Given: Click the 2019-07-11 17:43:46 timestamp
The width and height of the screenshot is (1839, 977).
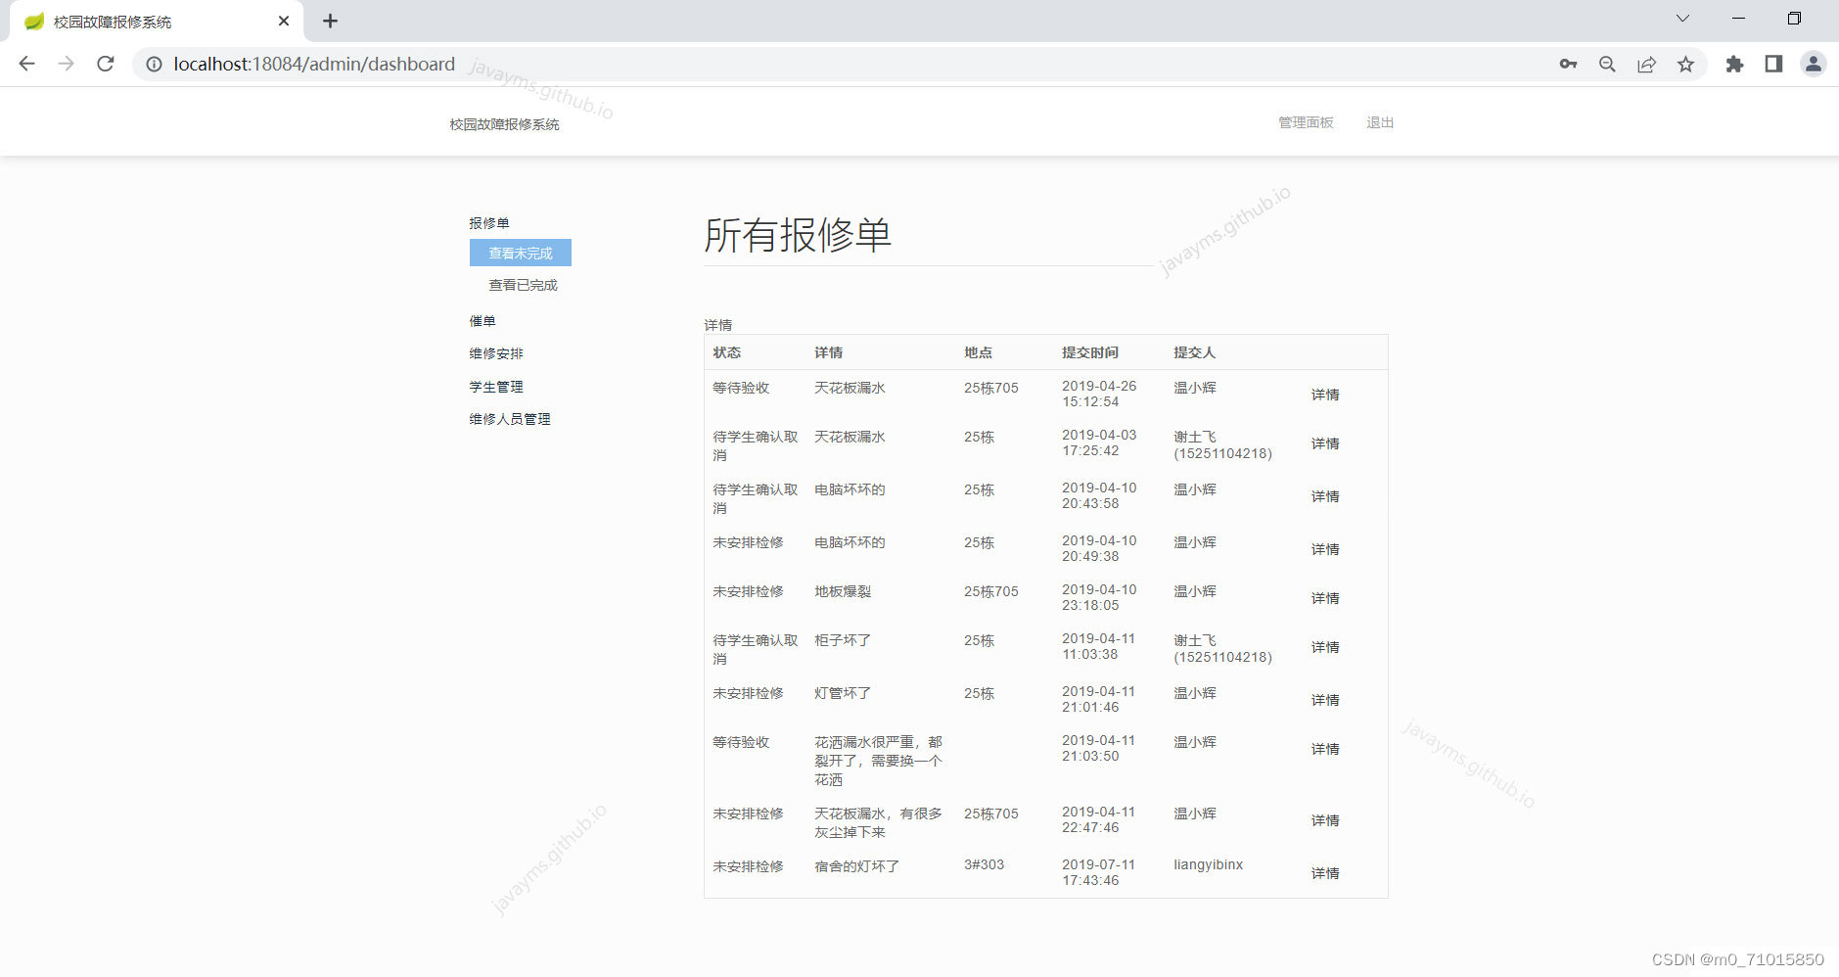Looking at the screenshot, I should [1098, 872].
